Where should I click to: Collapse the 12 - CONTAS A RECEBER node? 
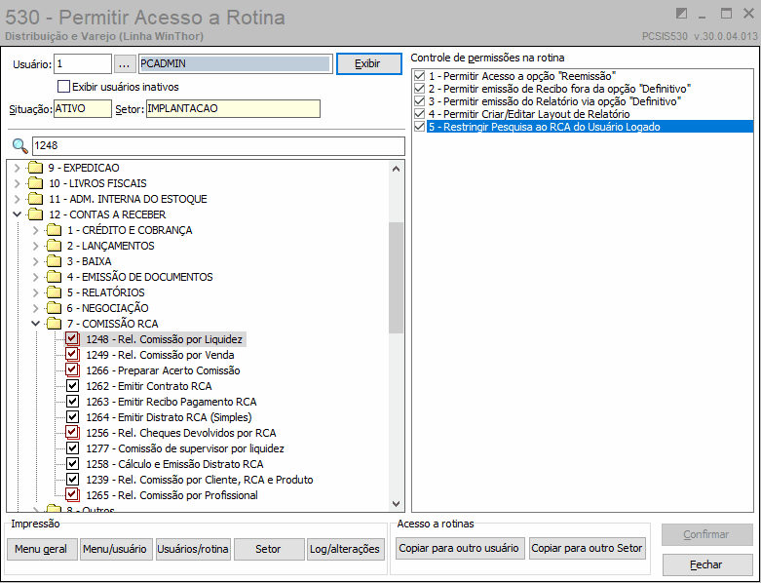(x=18, y=214)
